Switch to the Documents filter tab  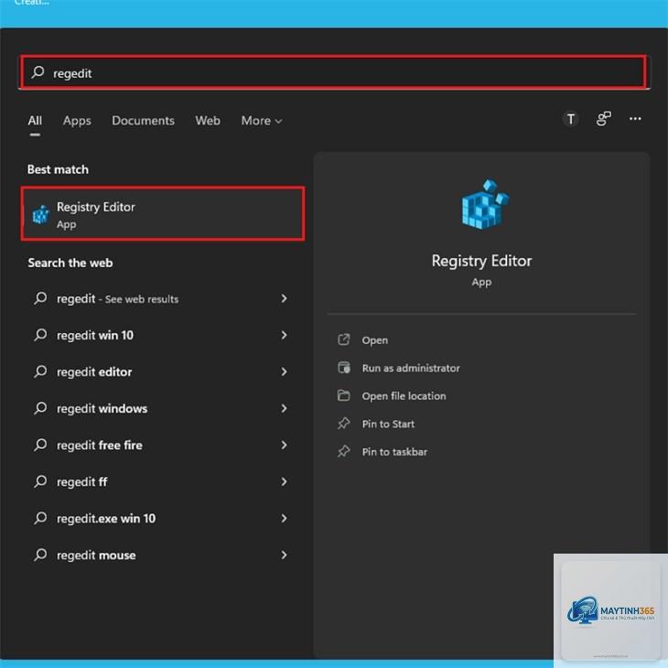tap(143, 121)
